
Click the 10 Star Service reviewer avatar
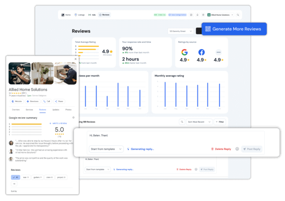pyautogui.click(x=11, y=151)
